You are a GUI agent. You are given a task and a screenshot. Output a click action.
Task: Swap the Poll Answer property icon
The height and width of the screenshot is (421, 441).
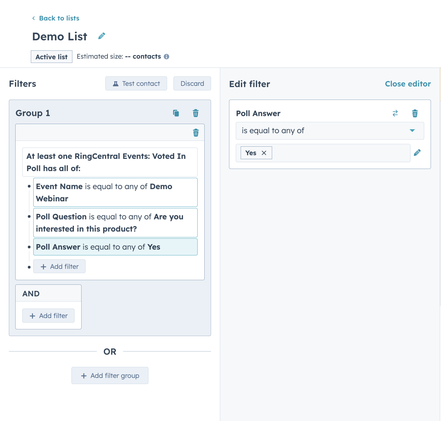[x=395, y=113]
